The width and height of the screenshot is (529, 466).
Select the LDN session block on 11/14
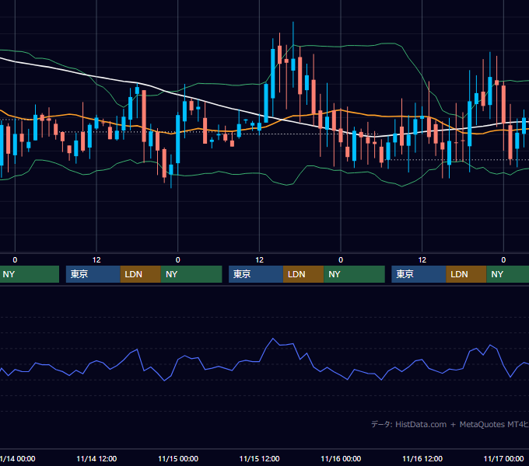pos(140,274)
